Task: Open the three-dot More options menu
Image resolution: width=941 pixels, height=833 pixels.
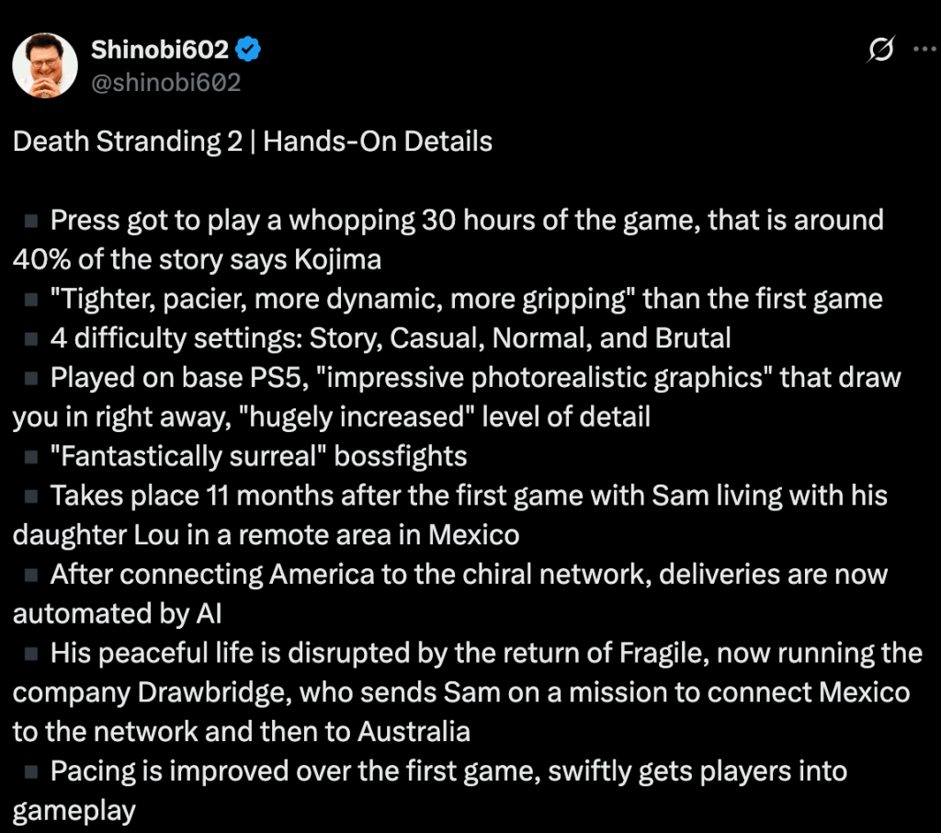Action: pyautogui.click(x=922, y=51)
